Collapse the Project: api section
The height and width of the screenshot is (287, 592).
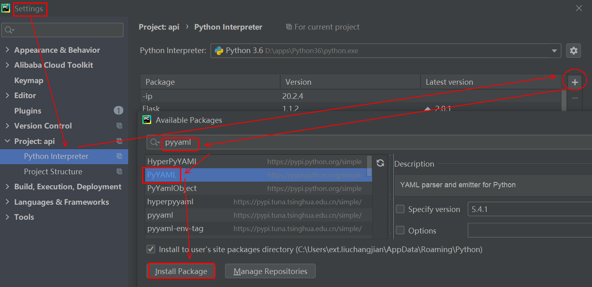pos(7,141)
